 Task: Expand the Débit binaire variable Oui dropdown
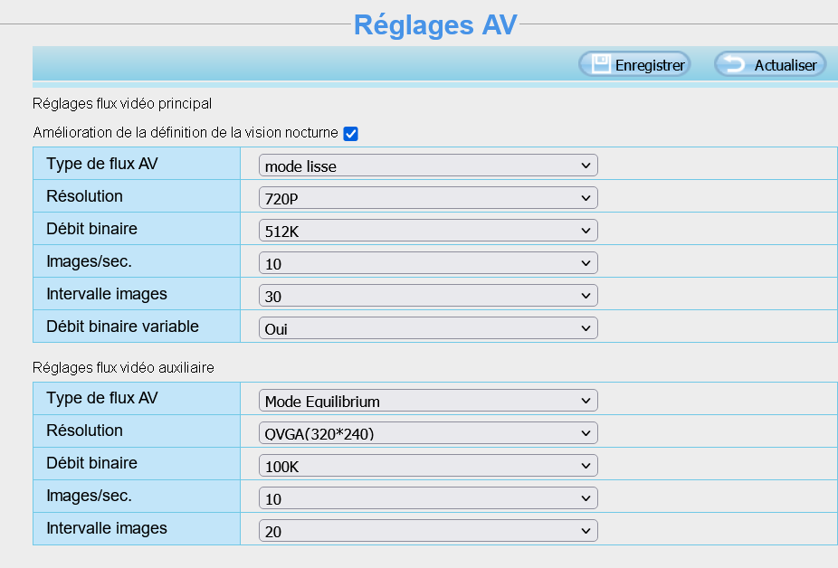point(428,328)
